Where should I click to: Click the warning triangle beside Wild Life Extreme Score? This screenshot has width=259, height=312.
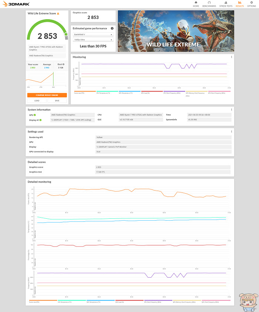point(58,14)
